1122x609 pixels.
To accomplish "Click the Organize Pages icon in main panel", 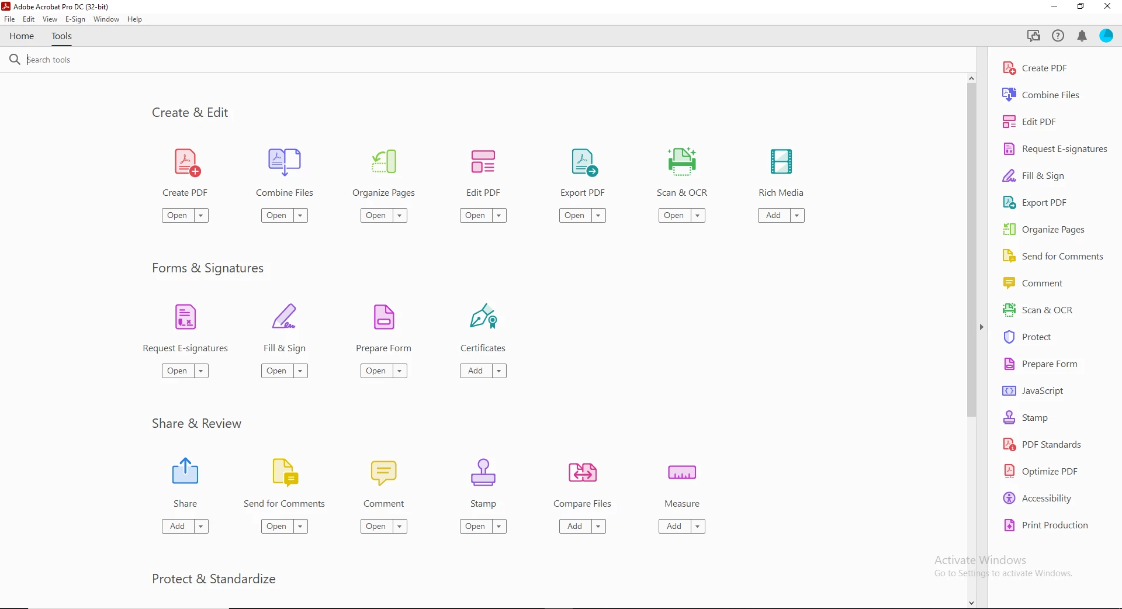I will (x=384, y=162).
